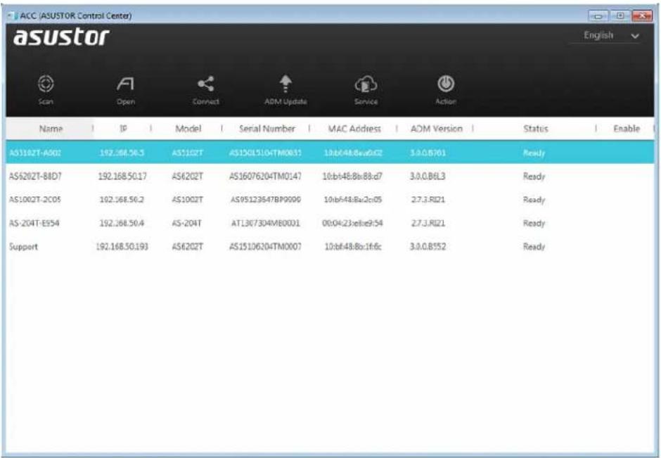661x458 pixels.
Task: Click the ACC app icon in title bar
Action: [13, 15]
